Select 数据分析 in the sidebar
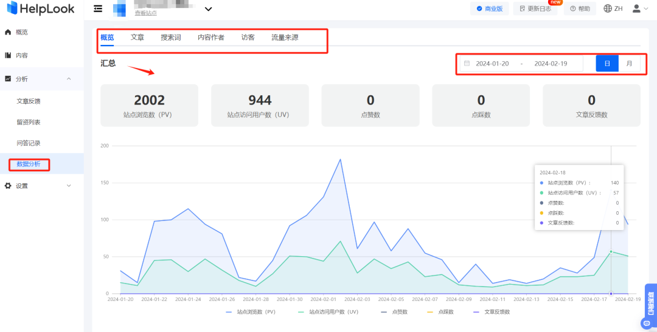The height and width of the screenshot is (332, 657). 29,164
